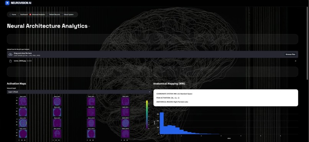This screenshot has height=142, width=309.
Task: Remove the tumor_3856.jpg file with the X
Action: tap(296, 61)
